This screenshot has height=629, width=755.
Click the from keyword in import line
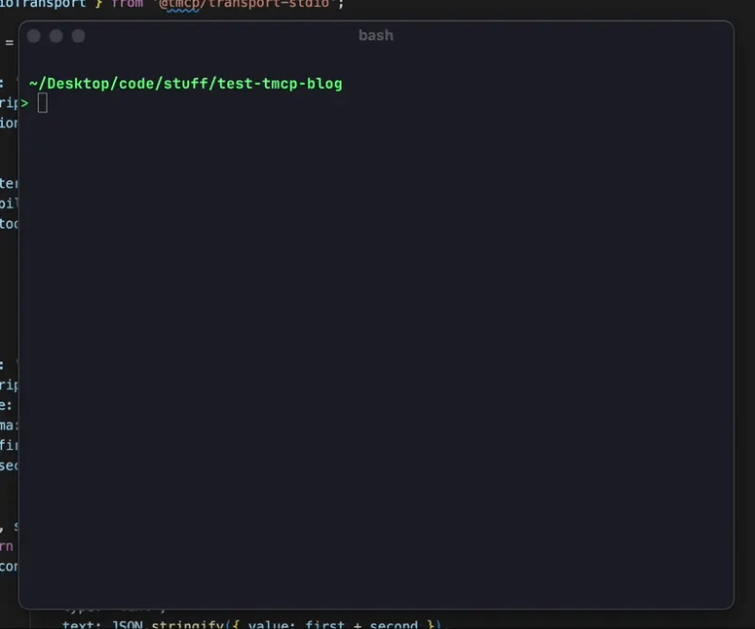(127, 5)
